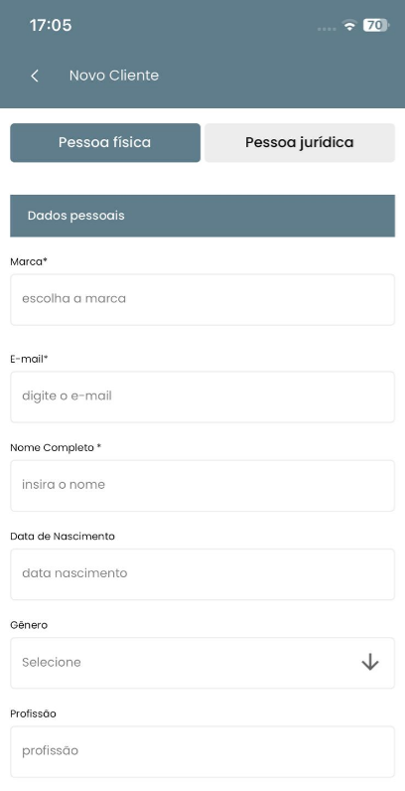Screen dimensions: 405x791
Task: Focus the E-mail input field
Action: click(202, 397)
